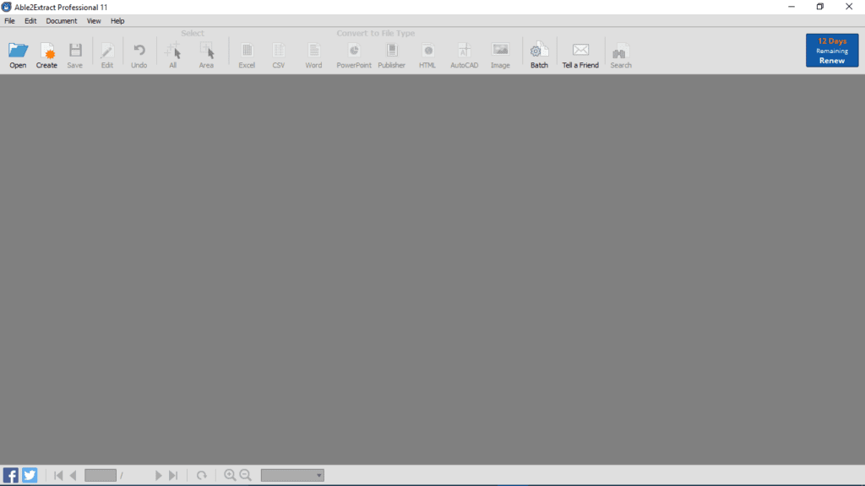Viewport: 865px width, 486px height.
Task: Convert to PowerPoint via toolbar icon
Action: pos(354,50)
